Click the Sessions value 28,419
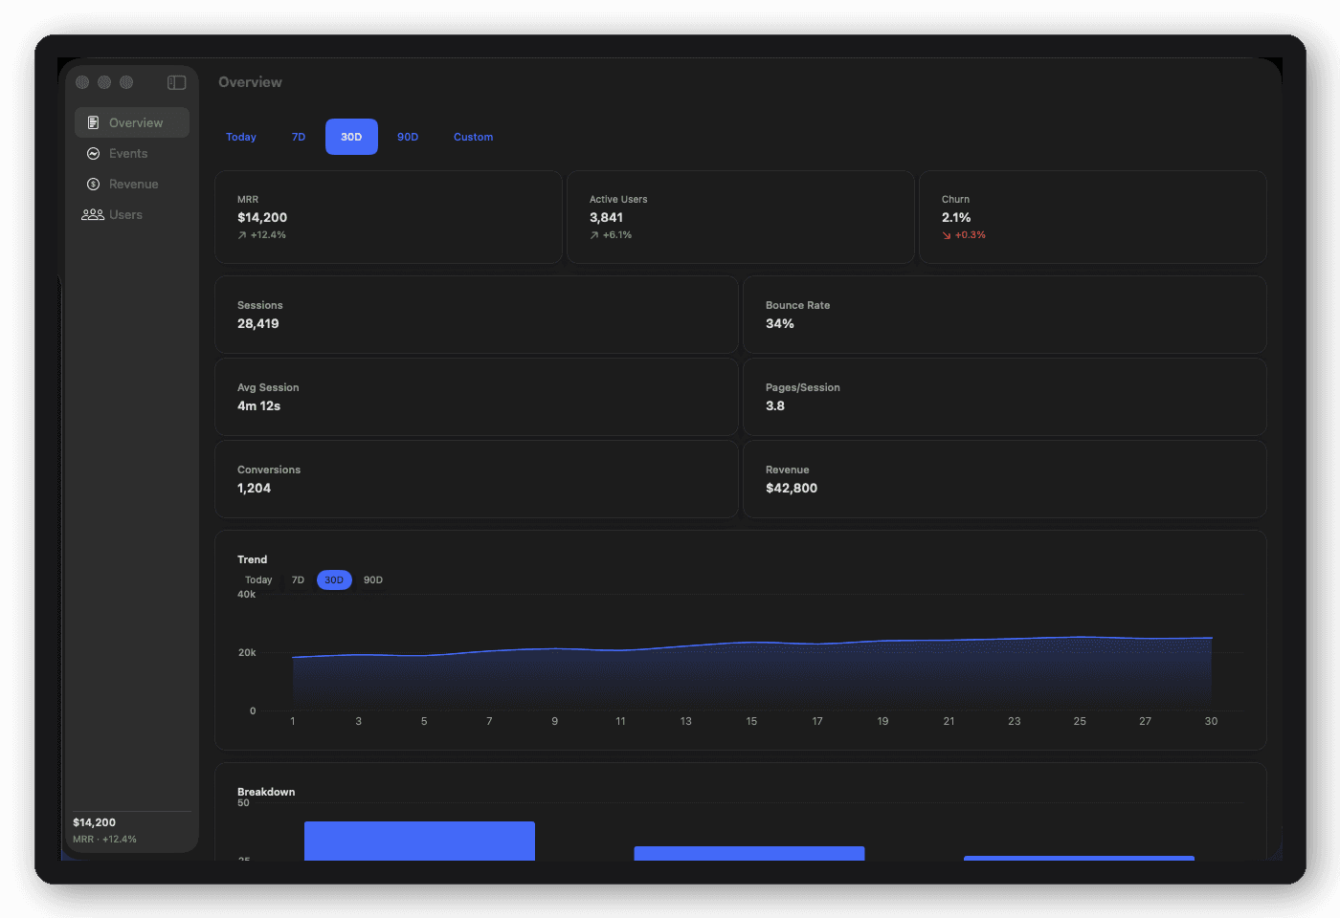 click(258, 323)
